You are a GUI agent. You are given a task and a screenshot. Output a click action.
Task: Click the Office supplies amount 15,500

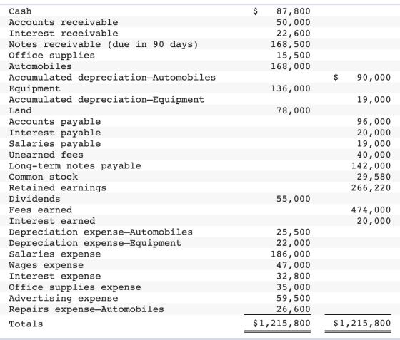(294, 56)
